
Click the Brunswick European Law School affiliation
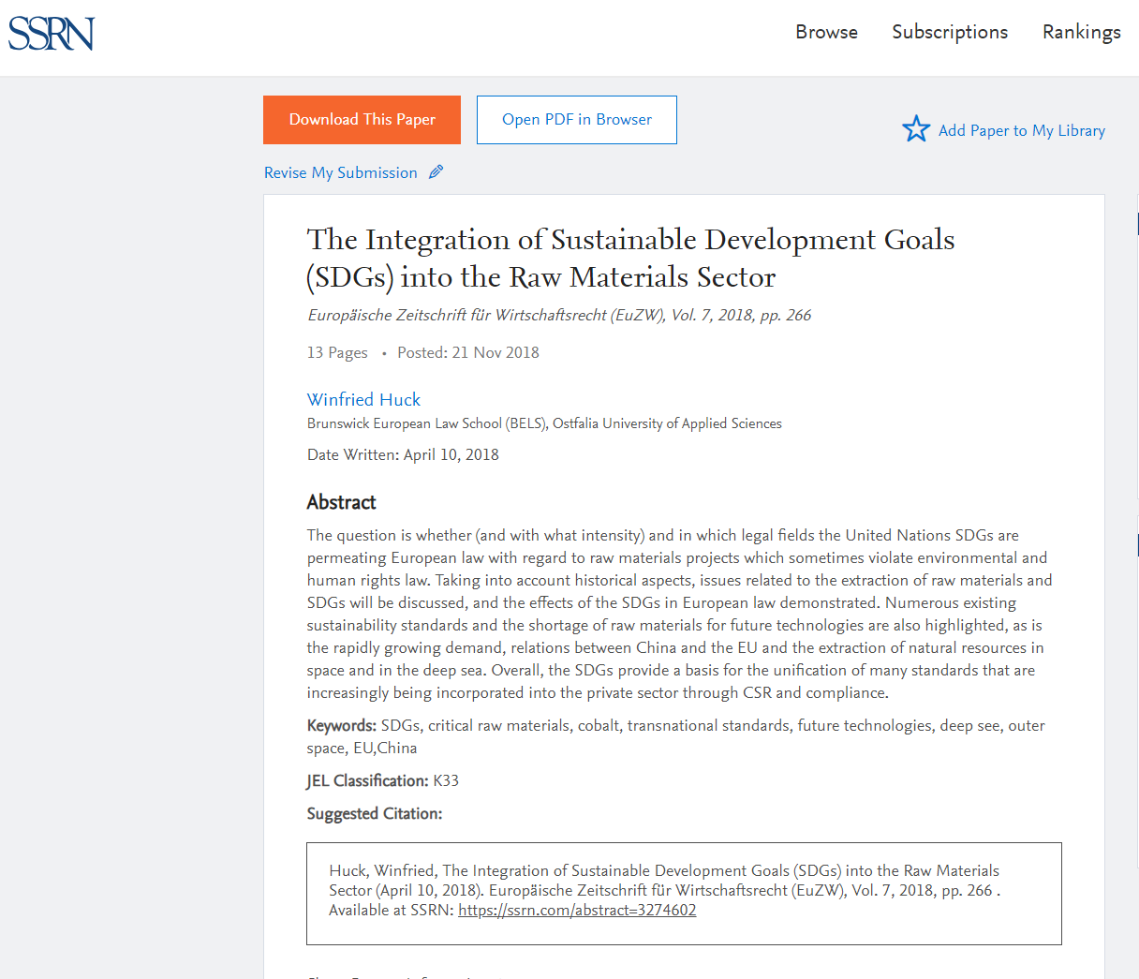[544, 423]
